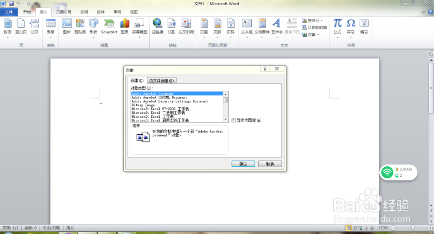Insert a symbol (符号)

(351, 28)
